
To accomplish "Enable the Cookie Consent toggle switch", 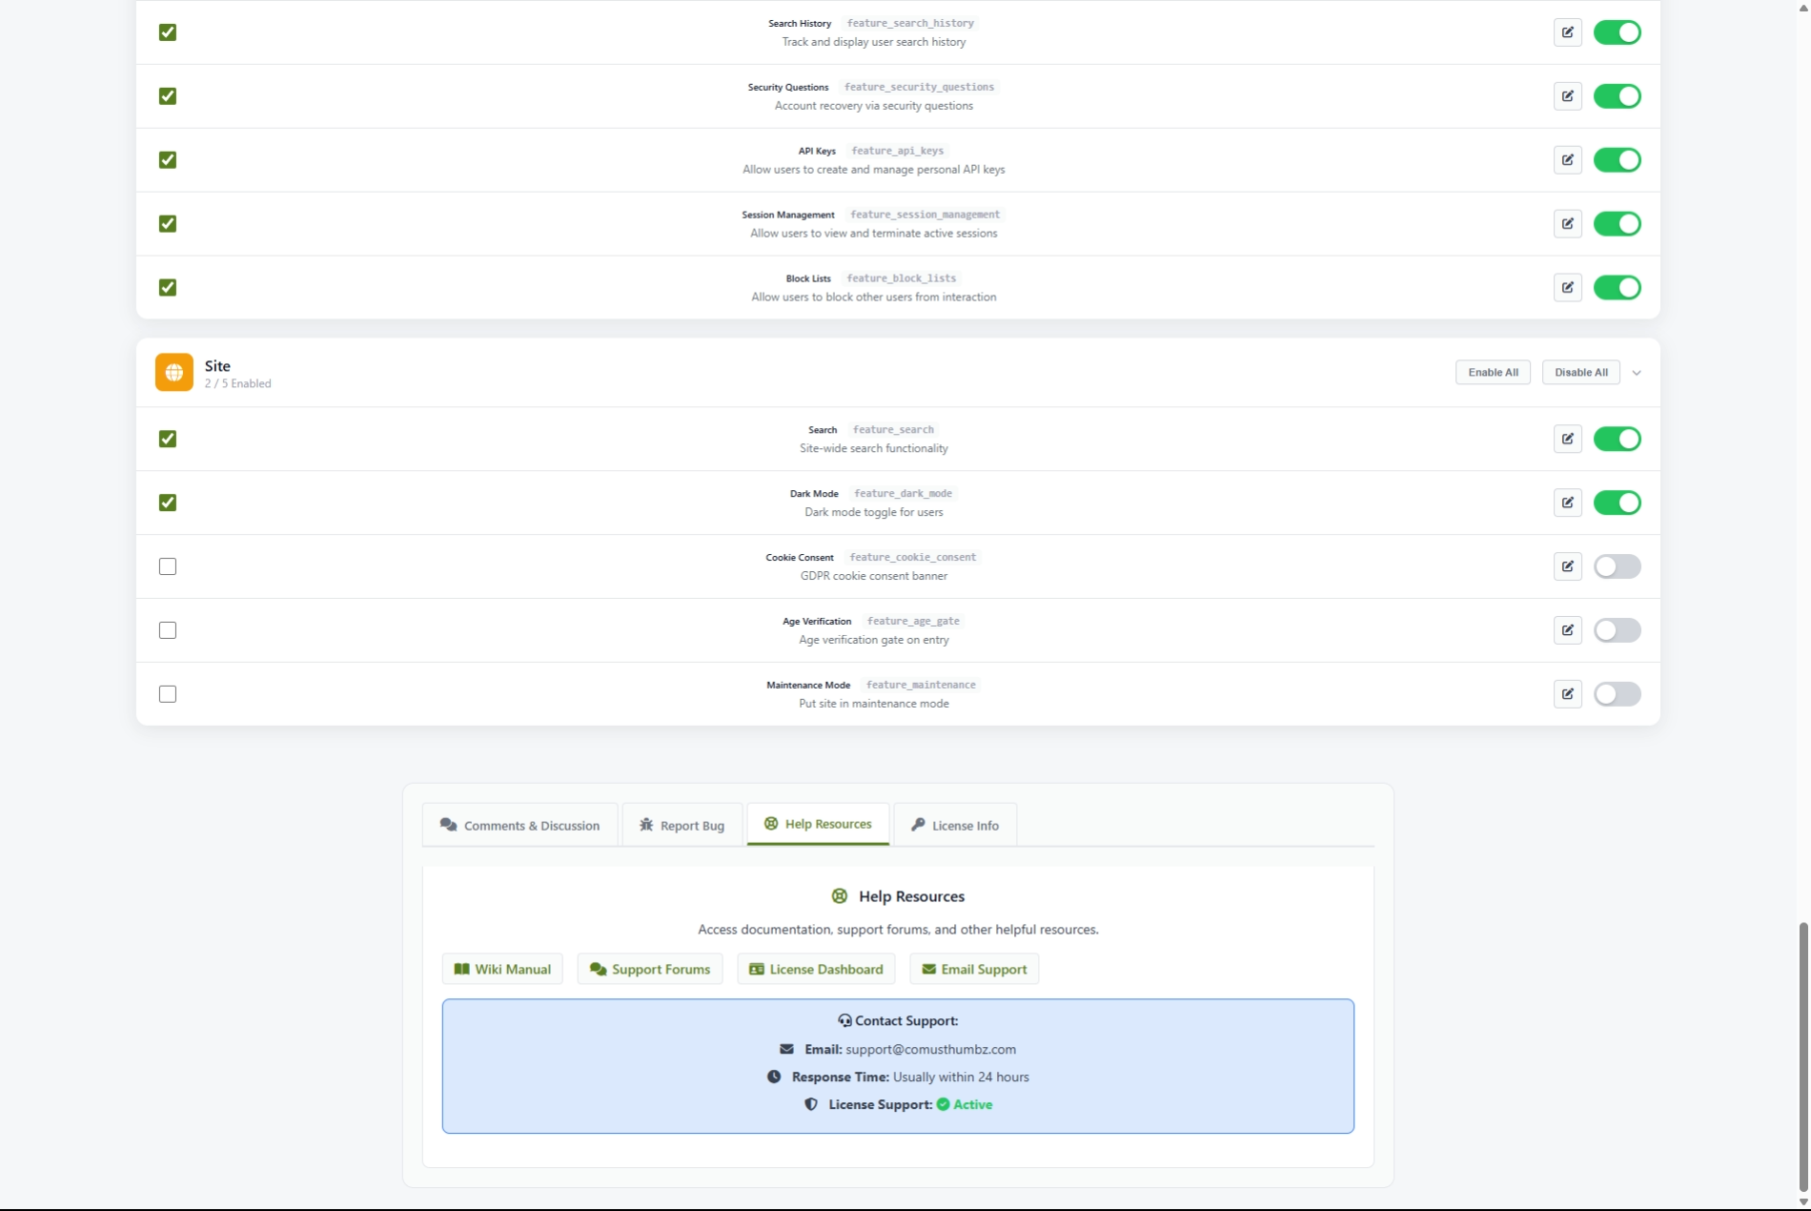I will pos(1617,566).
